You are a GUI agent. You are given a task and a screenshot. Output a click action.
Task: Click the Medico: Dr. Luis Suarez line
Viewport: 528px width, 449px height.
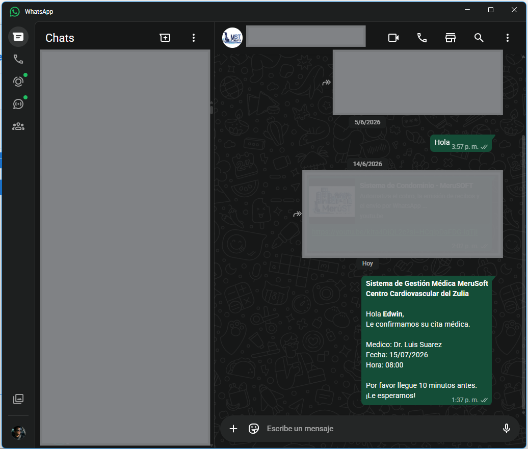coord(404,345)
